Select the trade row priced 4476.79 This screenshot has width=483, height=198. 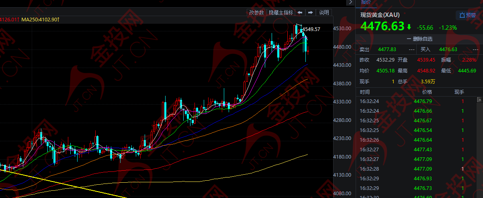(415, 101)
